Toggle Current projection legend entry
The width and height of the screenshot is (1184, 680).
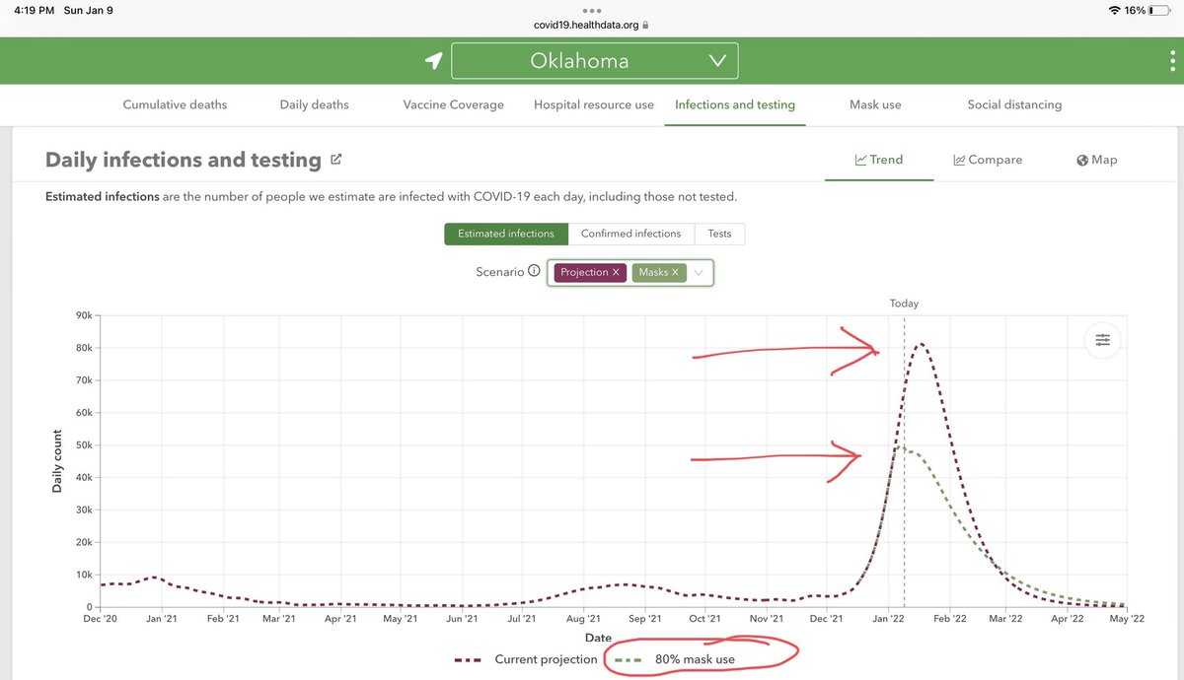[527, 659]
